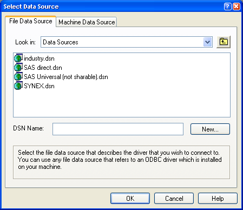
Task: Select SAS direct.dsn in the list
Action: pyautogui.click(x=43, y=68)
